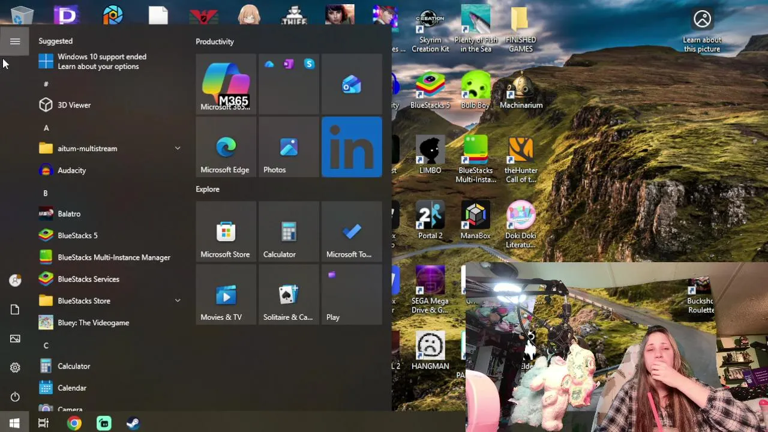Open 3D Viewer from the app list
The image size is (768, 432).
click(110, 105)
